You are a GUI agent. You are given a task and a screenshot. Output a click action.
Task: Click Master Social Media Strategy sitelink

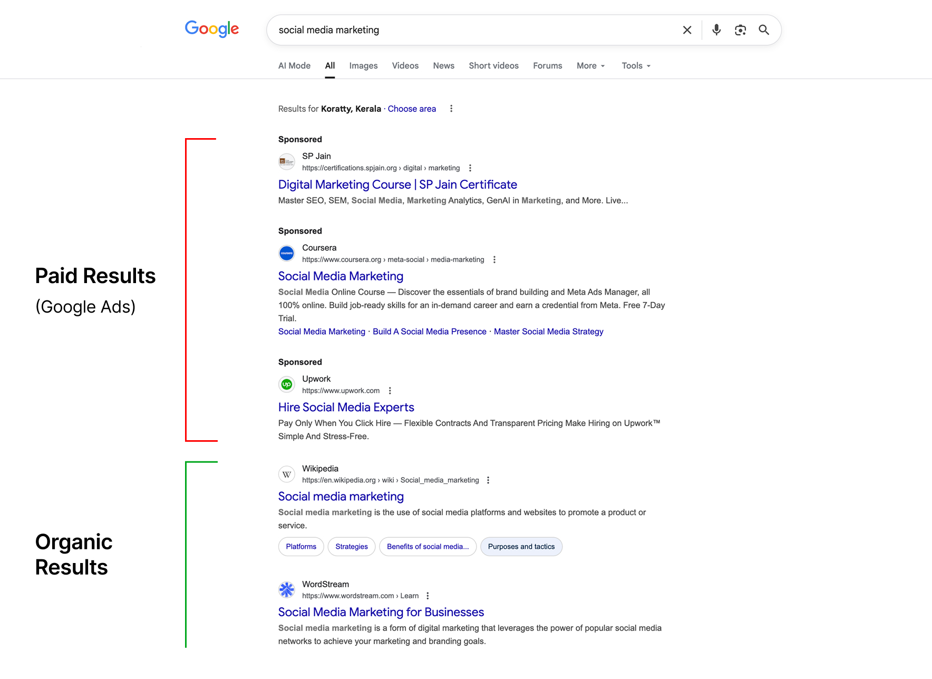[549, 332]
